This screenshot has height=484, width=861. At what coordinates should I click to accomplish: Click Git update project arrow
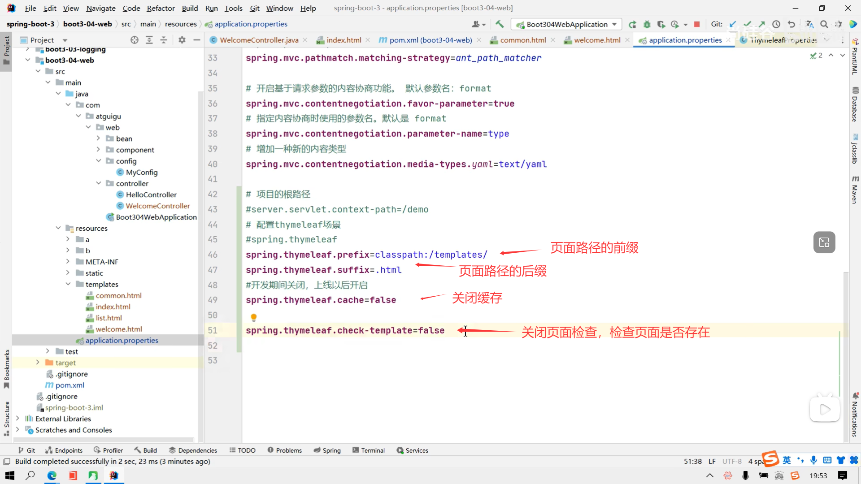pos(733,24)
